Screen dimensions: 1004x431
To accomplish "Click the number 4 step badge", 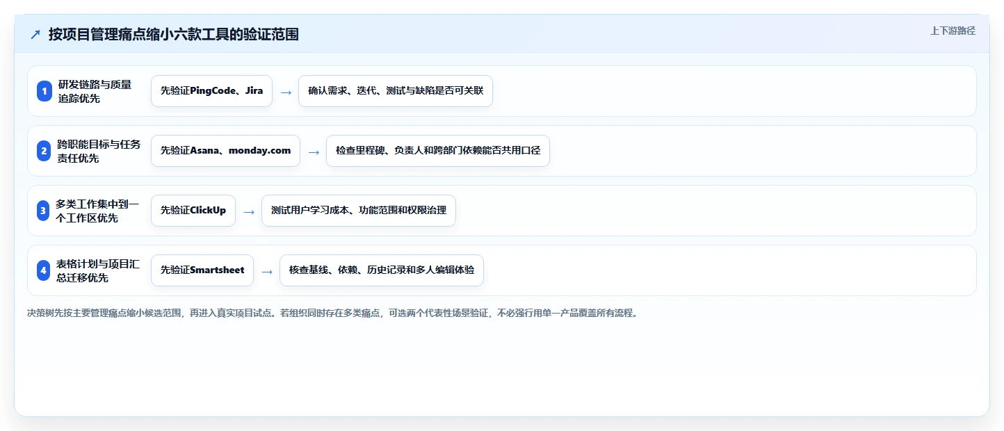I will click(x=44, y=270).
